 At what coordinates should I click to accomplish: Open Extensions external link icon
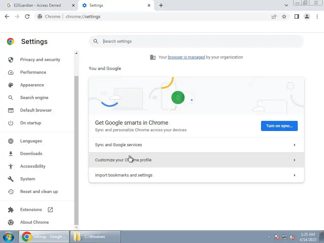(x=50, y=210)
